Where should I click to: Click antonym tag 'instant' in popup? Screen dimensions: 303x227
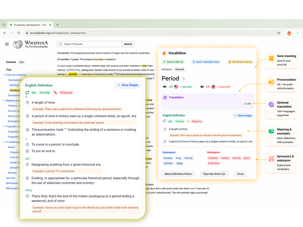225,158
